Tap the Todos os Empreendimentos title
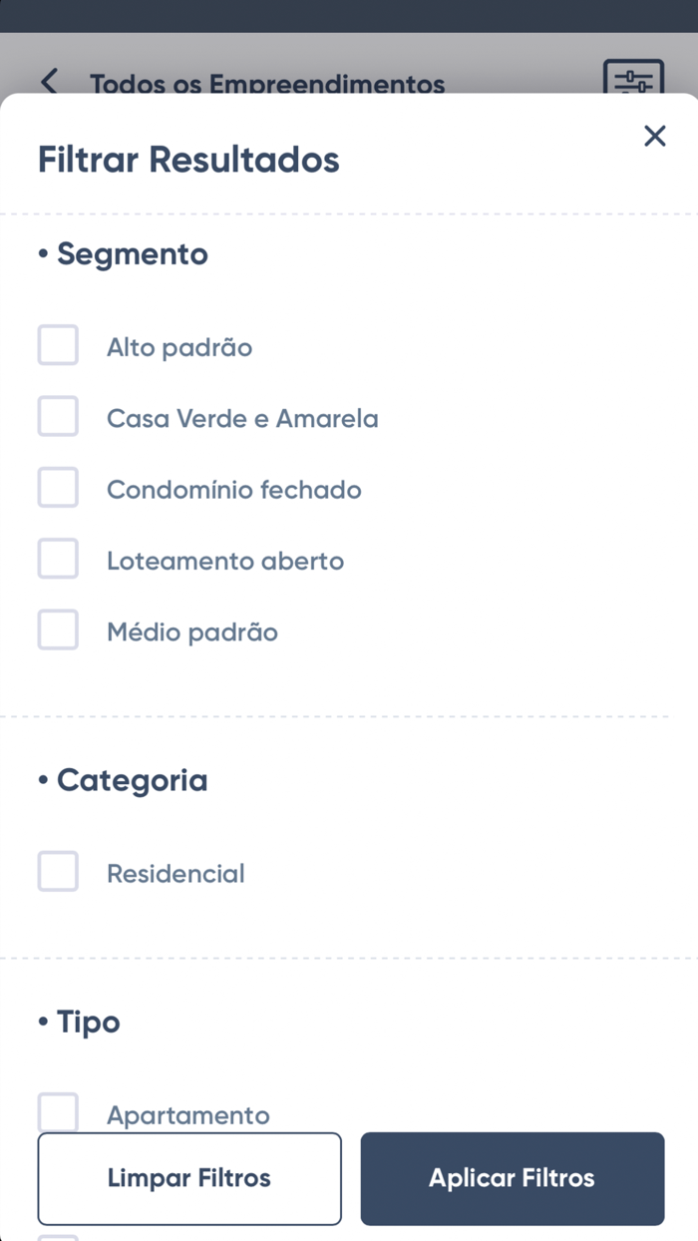Screen dimensions: 698x1241 point(267,85)
